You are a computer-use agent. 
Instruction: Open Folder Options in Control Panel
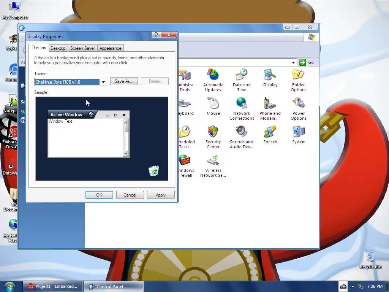point(299,80)
